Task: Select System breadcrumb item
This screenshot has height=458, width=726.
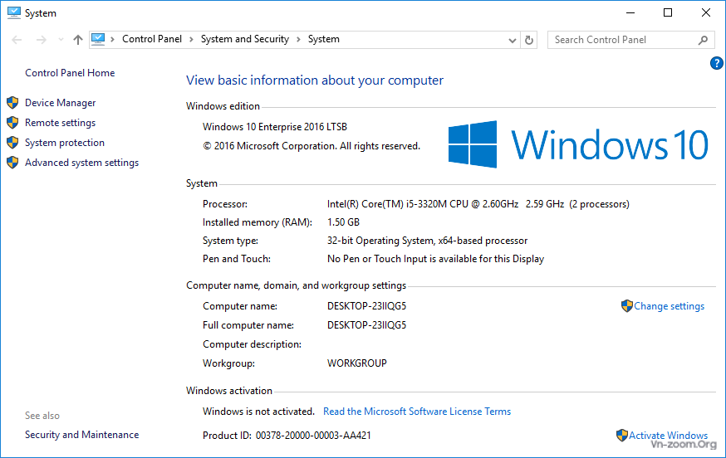Action: click(324, 39)
